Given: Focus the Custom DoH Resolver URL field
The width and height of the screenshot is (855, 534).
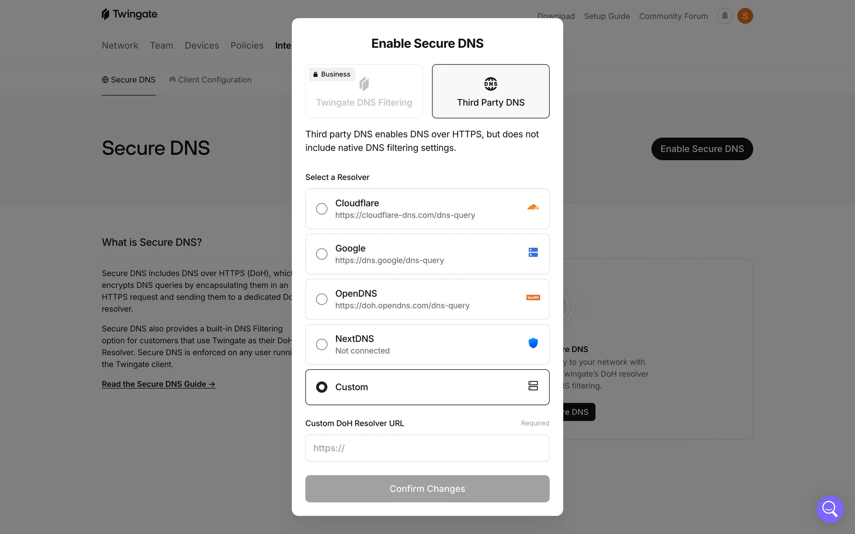Looking at the screenshot, I should (x=427, y=448).
